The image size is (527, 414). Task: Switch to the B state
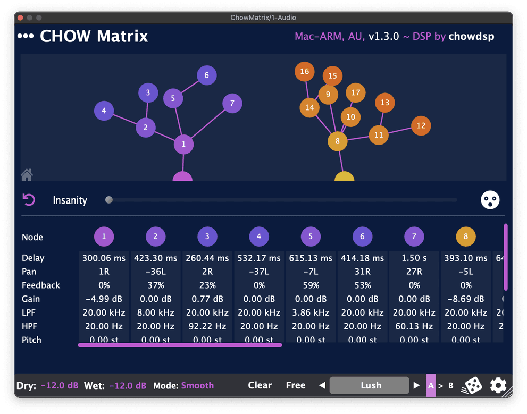450,385
